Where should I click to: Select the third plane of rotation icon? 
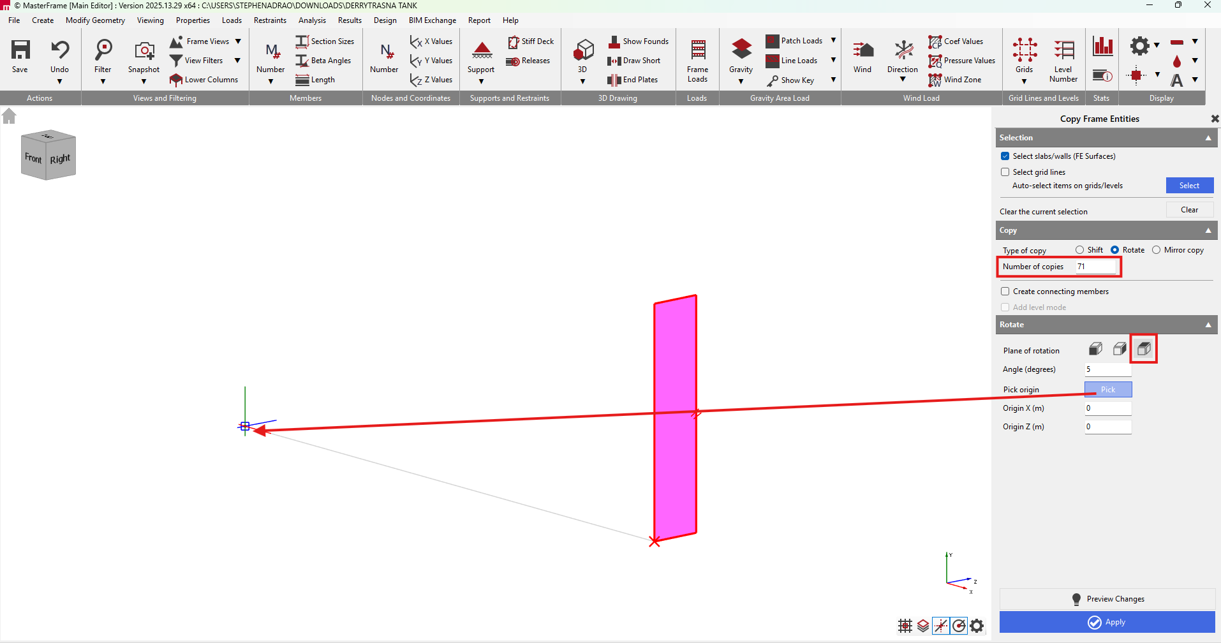(1143, 349)
